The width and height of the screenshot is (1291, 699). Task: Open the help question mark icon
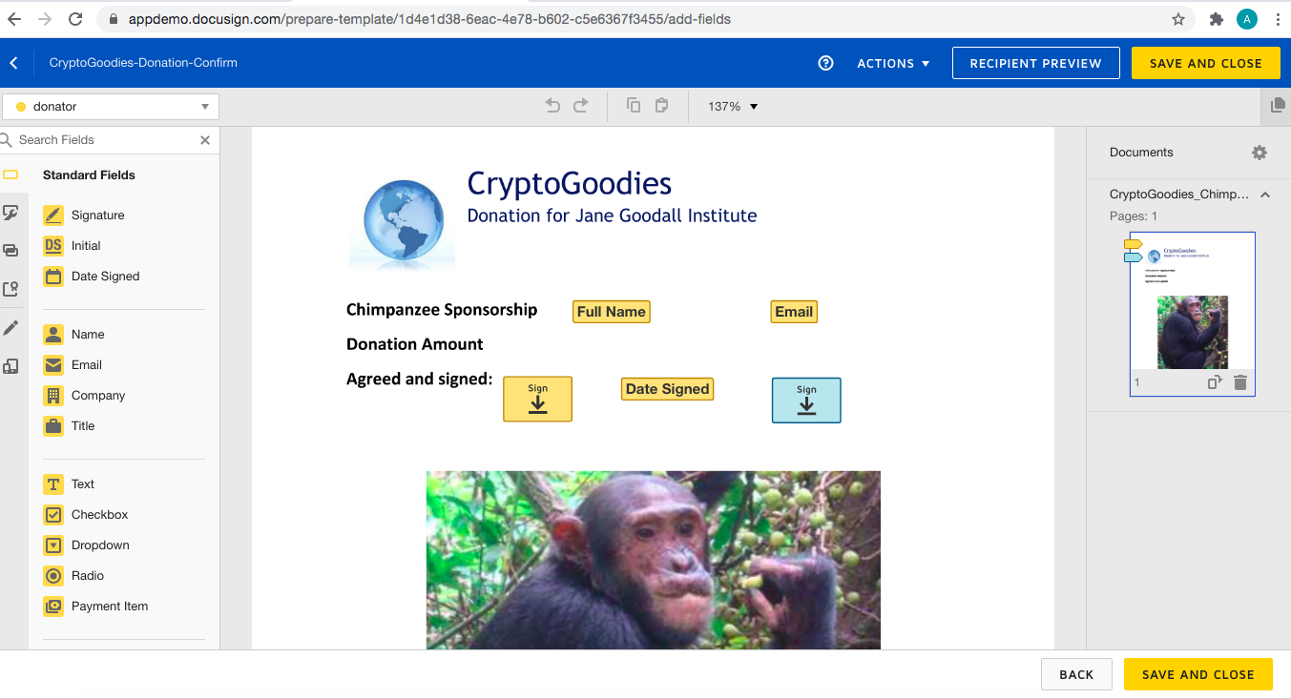[x=826, y=63]
